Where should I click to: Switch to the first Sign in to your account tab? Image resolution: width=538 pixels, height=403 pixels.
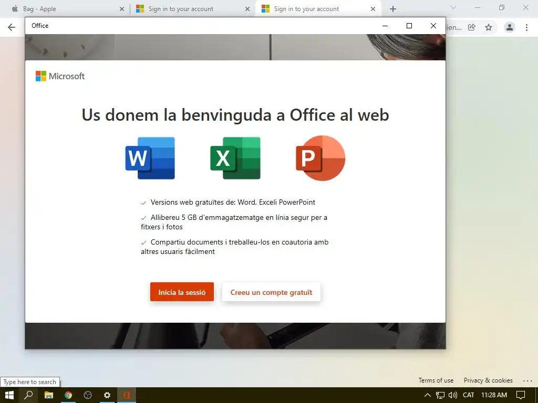tap(192, 9)
